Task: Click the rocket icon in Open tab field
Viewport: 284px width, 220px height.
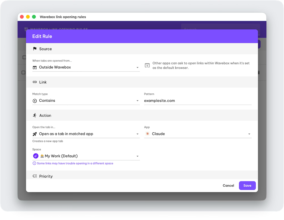Action: (x=35, y=134)
